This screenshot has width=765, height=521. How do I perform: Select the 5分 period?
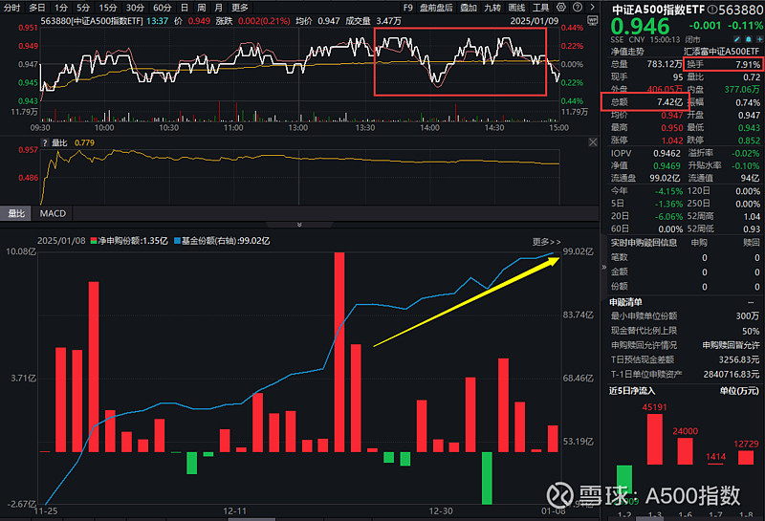point(83,8)
